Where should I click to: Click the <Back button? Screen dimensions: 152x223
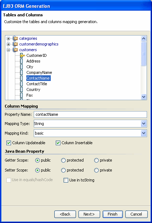click(65, 214)
